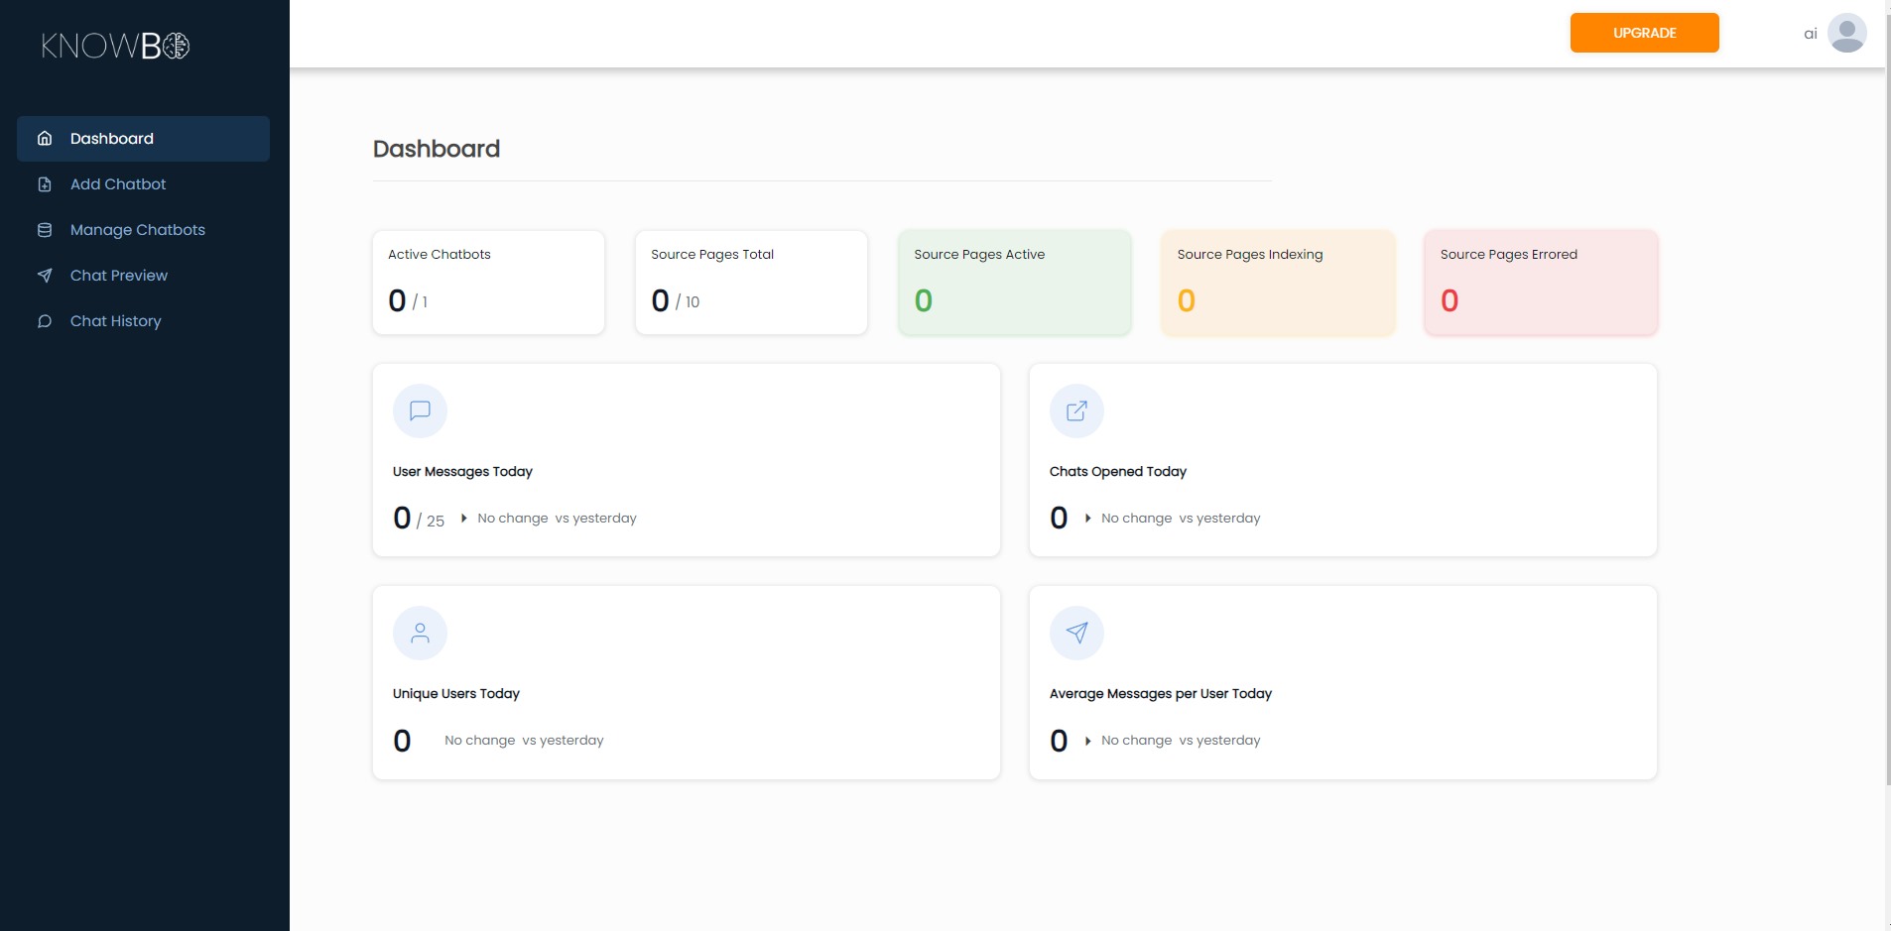Select the orange Source Pages Indexing card
The width and height of the screenshot is (1891, 931).
click(x=1278, y=283)
